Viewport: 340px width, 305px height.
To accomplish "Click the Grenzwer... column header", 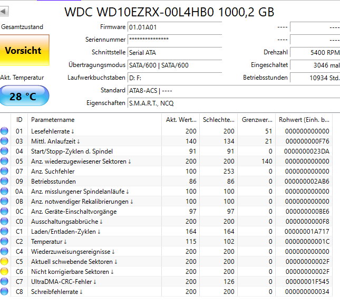I will pos(257,120).
